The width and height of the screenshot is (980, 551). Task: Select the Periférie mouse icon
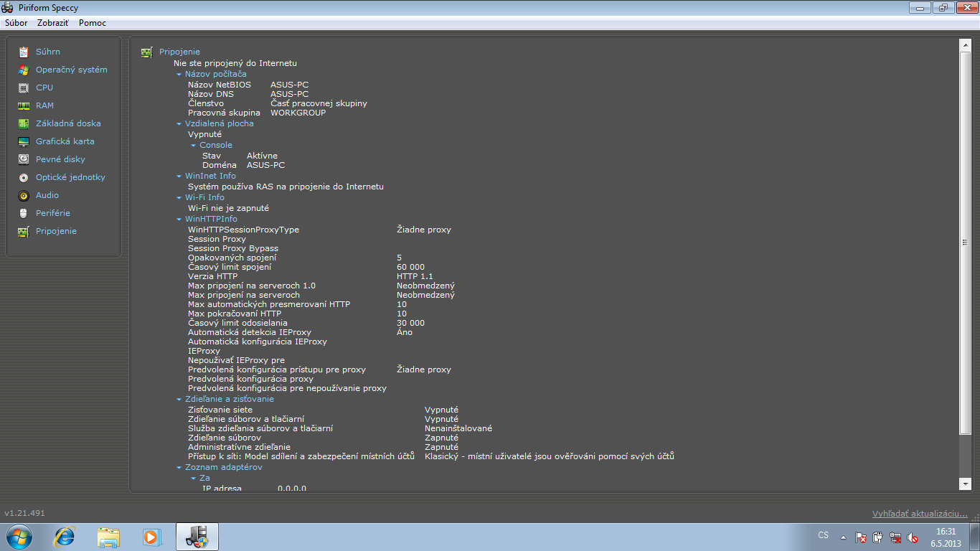pyautogui.click(x=24, y=213)
